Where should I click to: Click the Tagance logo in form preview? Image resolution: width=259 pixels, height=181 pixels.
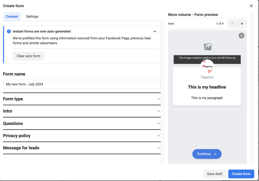(x=207, y=67)
